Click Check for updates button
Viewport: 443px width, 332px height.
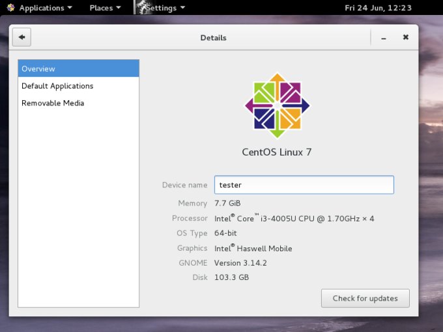pyautogui.click(x=365, y=298)
